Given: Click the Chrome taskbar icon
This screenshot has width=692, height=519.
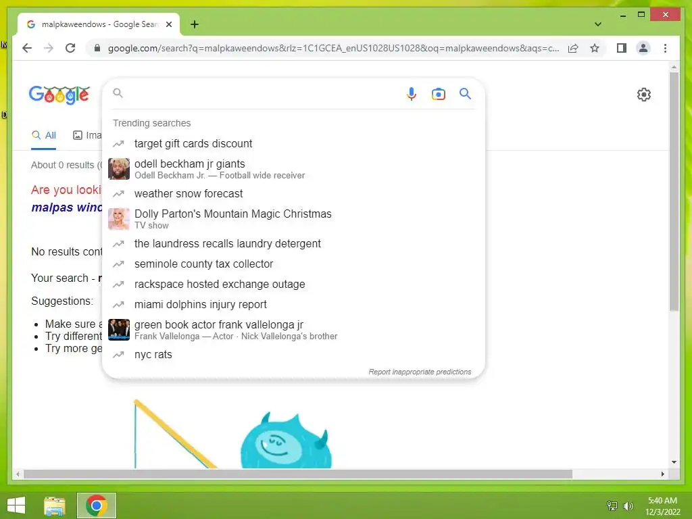Looking at the screenshot, I should (x=97, y=505).
